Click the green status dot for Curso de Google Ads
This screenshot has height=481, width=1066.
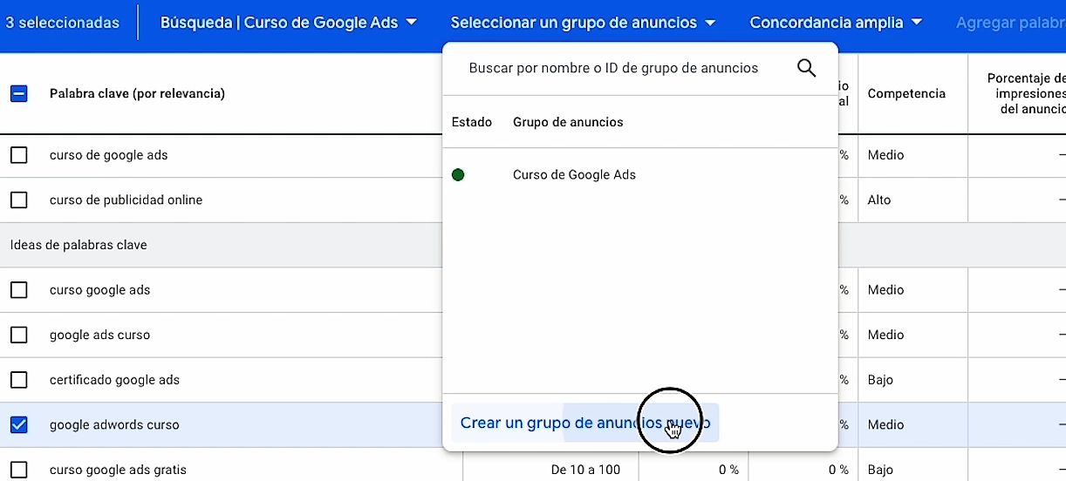tap(458, 175)
